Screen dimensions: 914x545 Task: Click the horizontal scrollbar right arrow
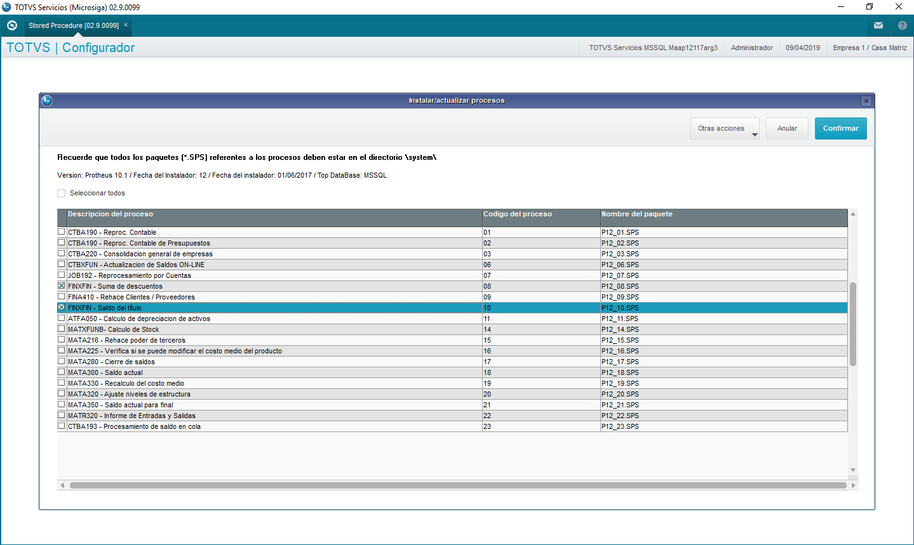point(854,485)
